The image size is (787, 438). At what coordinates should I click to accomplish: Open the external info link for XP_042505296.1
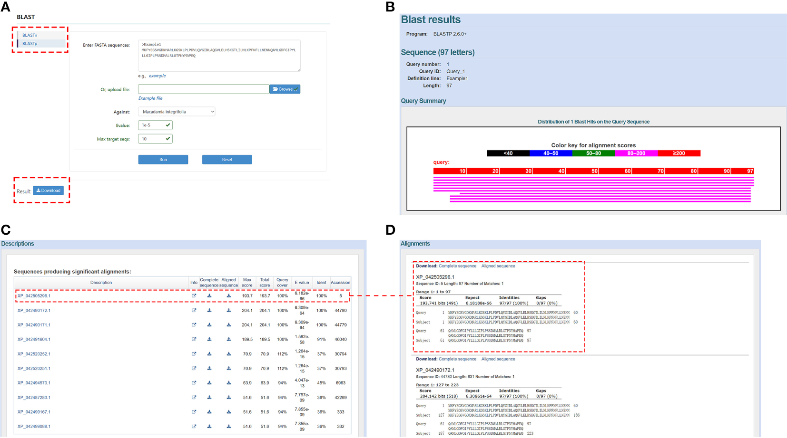tap(194, 295)
